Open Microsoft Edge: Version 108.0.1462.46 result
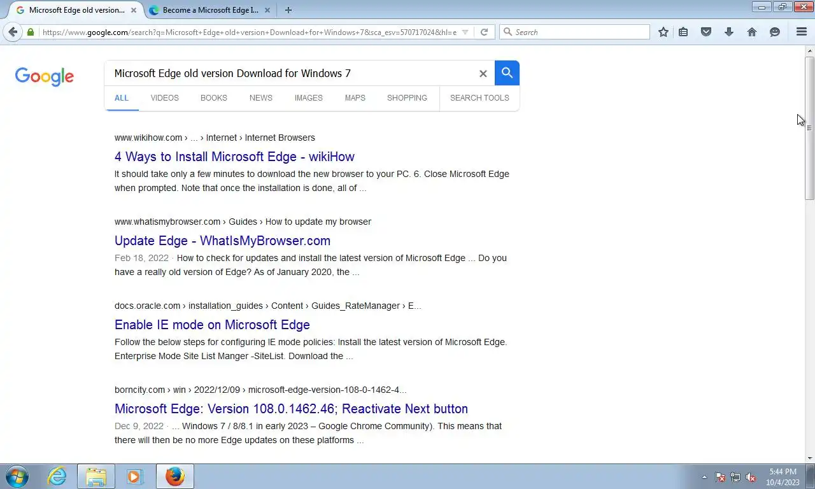This screenshot has height=489, width=815. point(291,409)
